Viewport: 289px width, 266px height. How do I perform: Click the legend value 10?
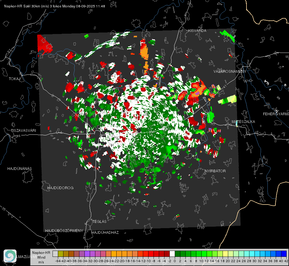click(x=201, y=261)
